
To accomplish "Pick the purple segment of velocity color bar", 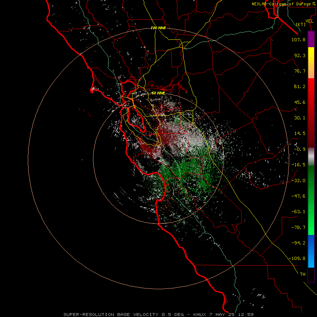I will click(311, 39).
